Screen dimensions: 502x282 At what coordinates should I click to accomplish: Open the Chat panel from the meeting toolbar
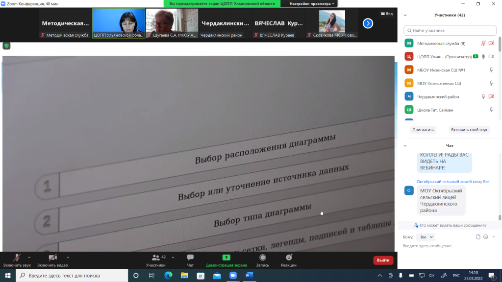[190, 258]
